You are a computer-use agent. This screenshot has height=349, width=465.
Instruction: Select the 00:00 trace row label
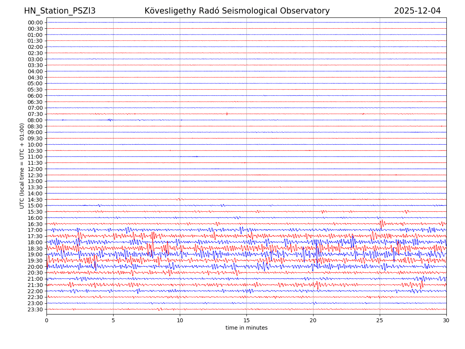point(35,22)
